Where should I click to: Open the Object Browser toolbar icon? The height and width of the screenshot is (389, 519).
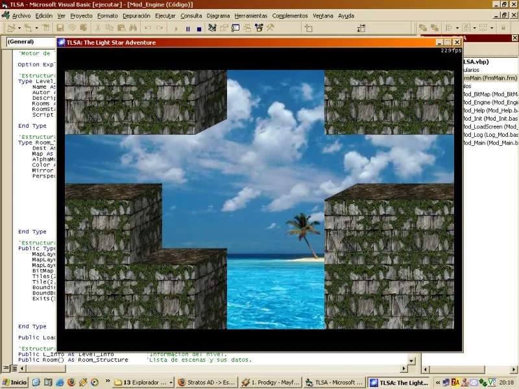[x=247, y=29]
